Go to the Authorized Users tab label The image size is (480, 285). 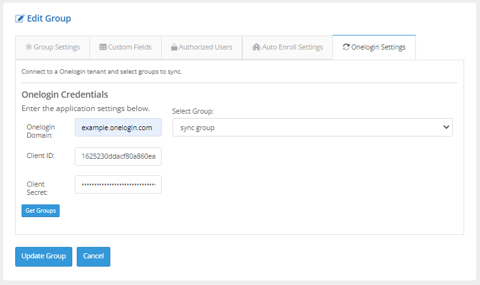tap(205, 48)
